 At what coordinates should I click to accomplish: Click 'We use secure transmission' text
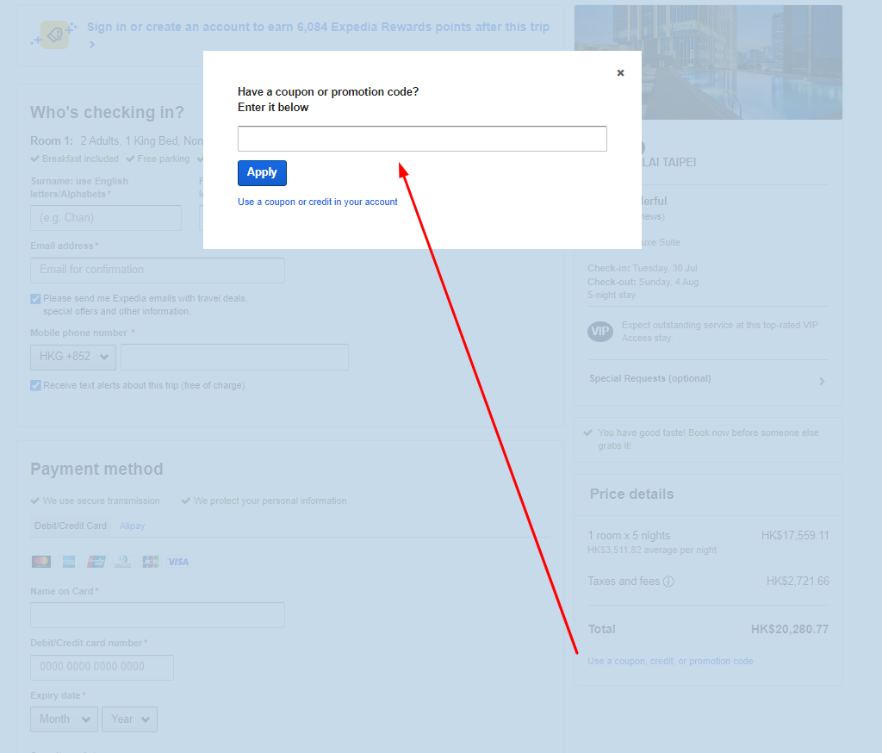click(102, 501)
